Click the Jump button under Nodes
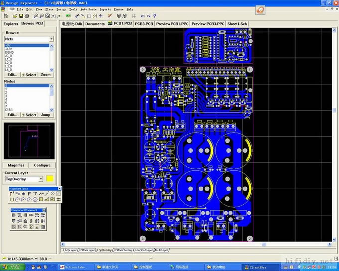 click(x=46, y=115)
